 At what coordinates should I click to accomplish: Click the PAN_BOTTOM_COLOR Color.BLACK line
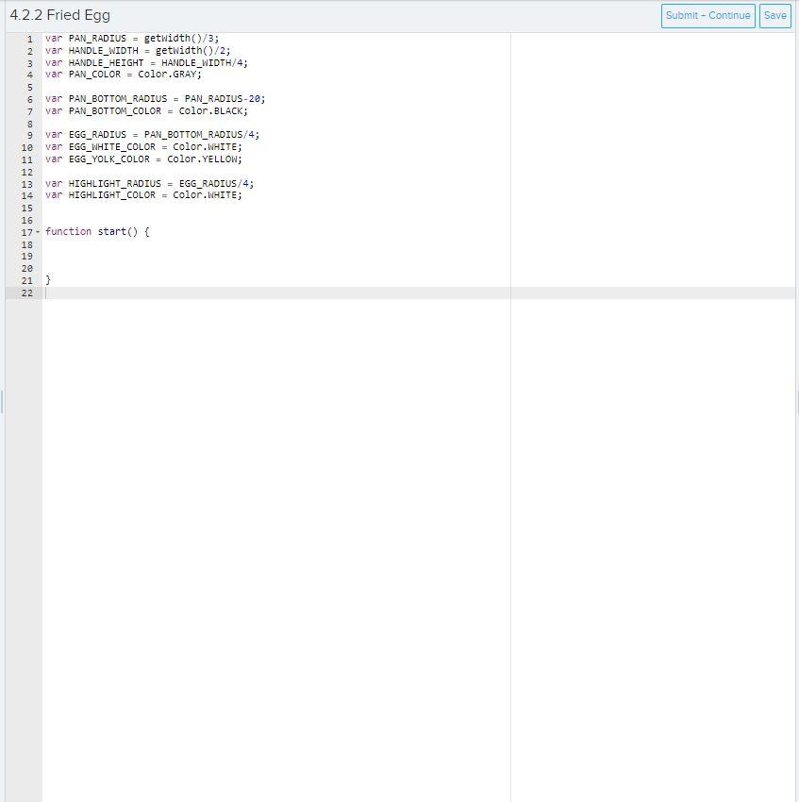pos(146,111)
